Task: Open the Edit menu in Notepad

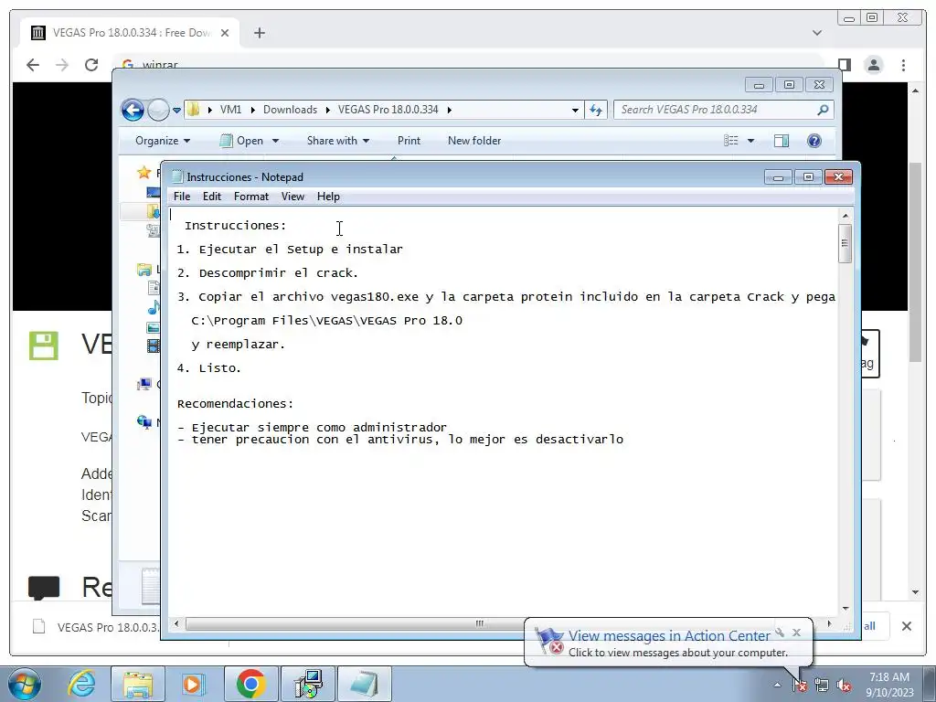Action: tap(211, 197)
